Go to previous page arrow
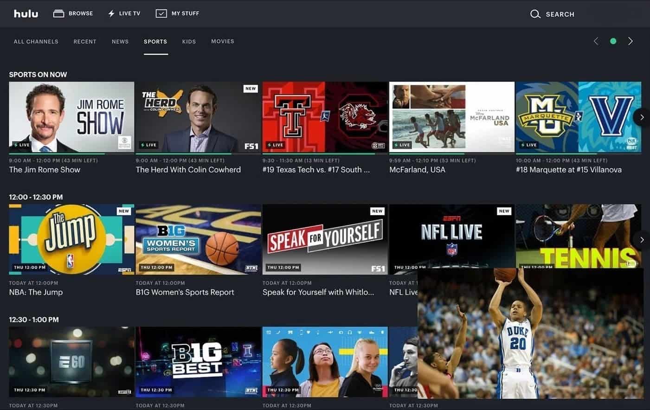 596,41
